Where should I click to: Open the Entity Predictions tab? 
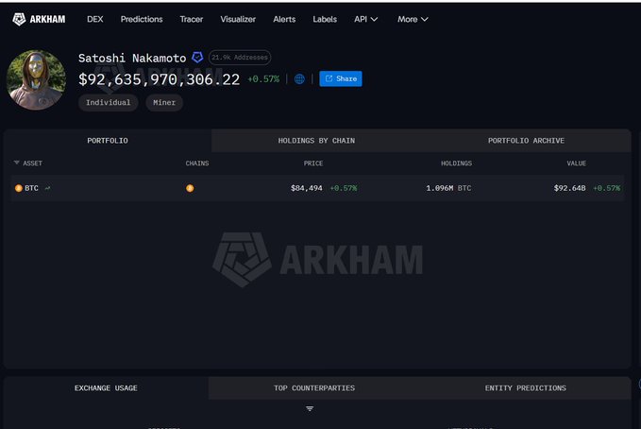[x=526, y=388]
